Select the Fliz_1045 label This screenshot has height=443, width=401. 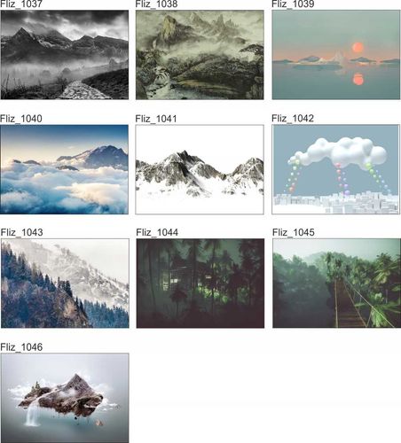(x=294, y=232)
